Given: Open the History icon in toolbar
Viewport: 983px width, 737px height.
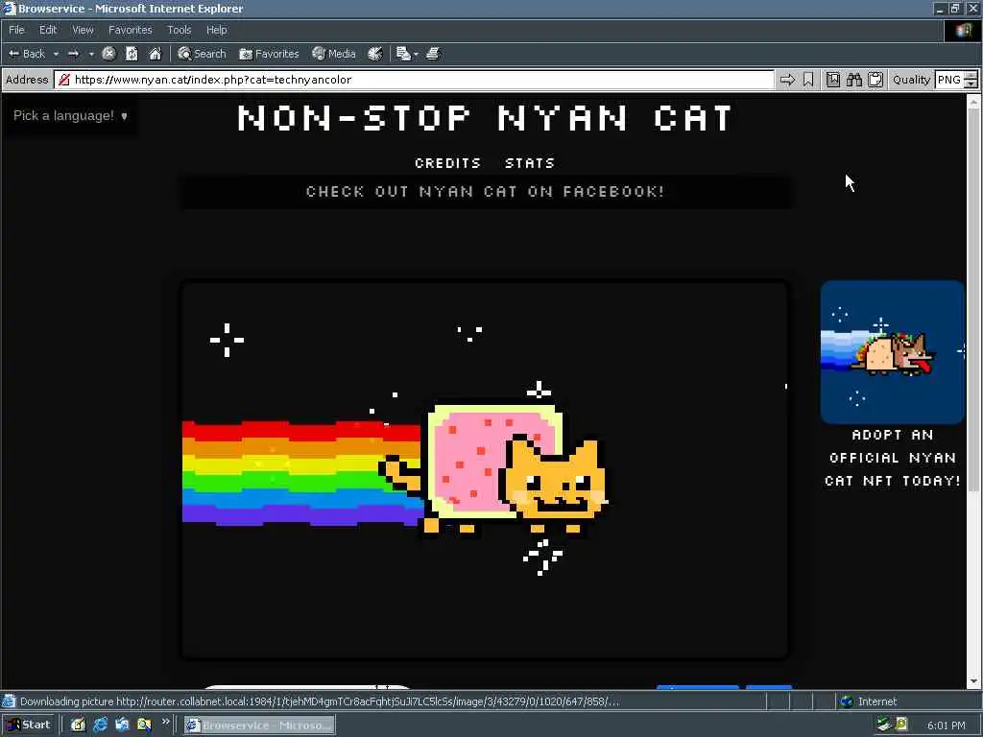Looking at the screenshot, I should tap(375, 54).
